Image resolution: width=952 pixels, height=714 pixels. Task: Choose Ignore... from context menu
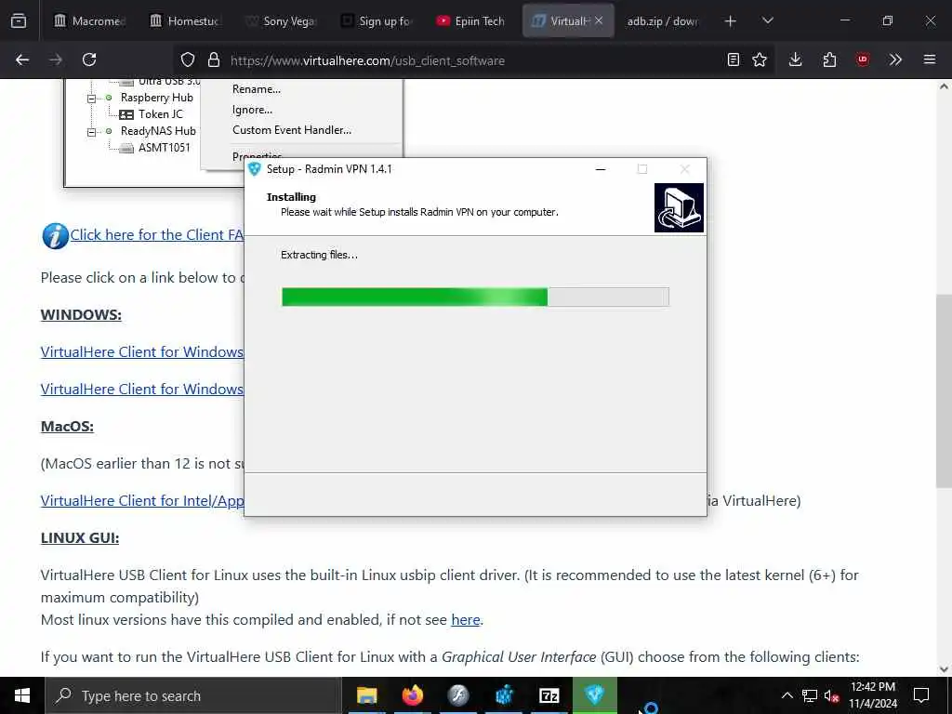(252, 110)
